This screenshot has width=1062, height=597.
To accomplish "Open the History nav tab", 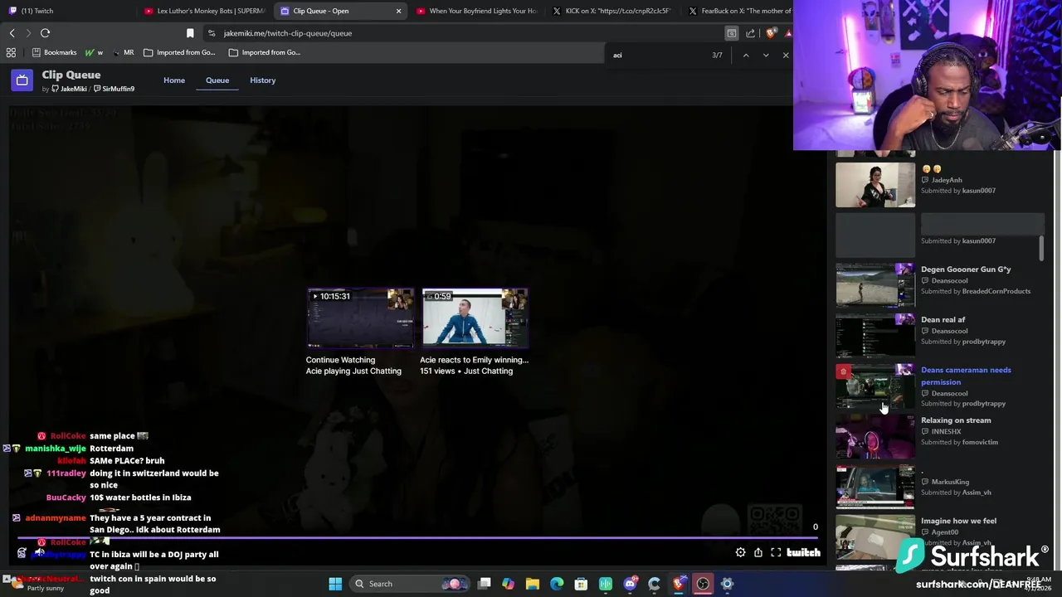I will pos(262,80).
